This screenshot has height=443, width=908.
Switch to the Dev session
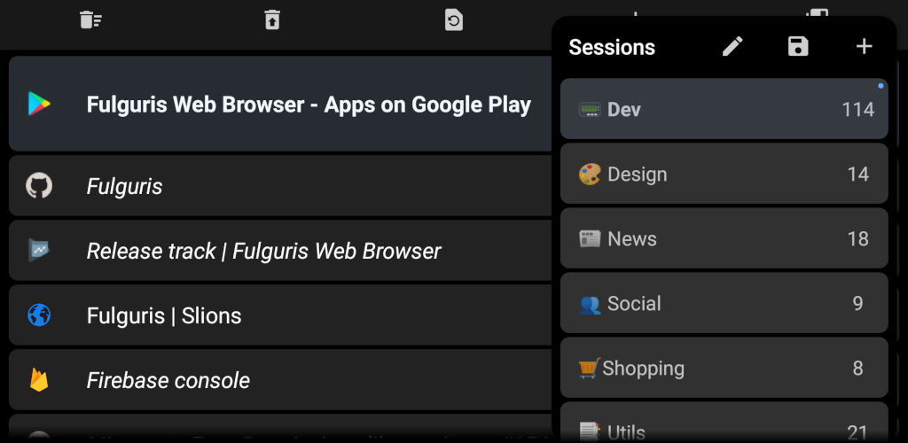point(724,109)
